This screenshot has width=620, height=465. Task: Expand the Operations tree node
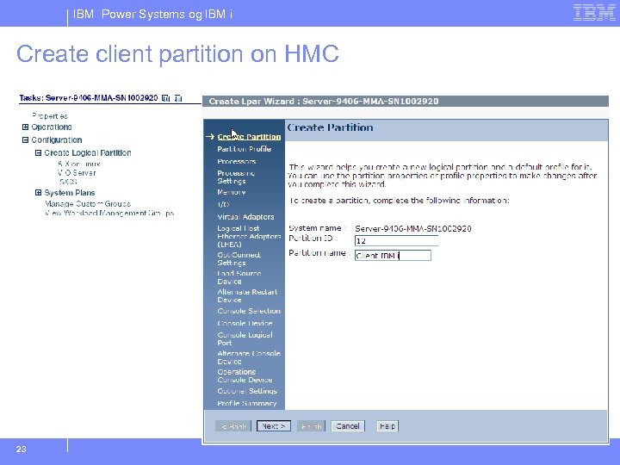point(25,127)
